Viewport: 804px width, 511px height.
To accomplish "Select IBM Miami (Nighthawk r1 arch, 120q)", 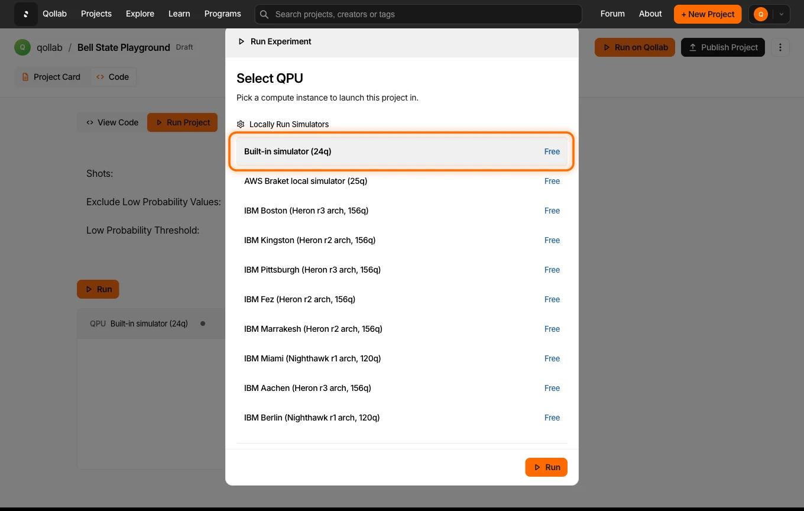I will point(402,358).
